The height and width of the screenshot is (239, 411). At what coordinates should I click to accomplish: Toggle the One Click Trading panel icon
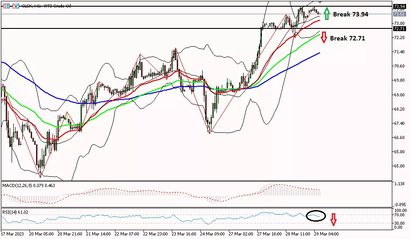click(16, 6)
